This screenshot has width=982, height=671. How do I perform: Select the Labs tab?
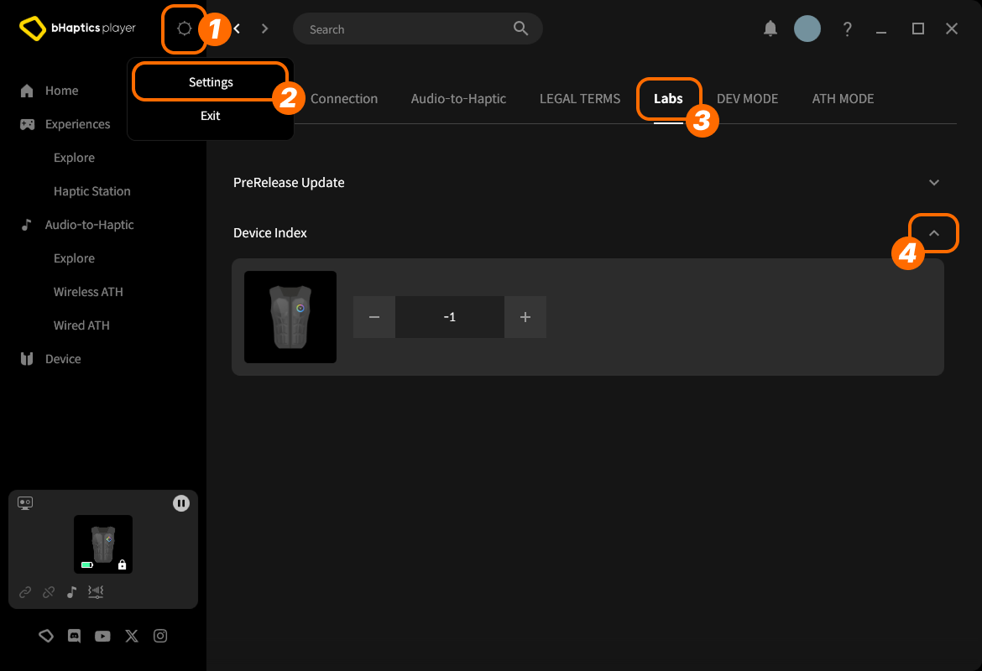click(668, 99)
